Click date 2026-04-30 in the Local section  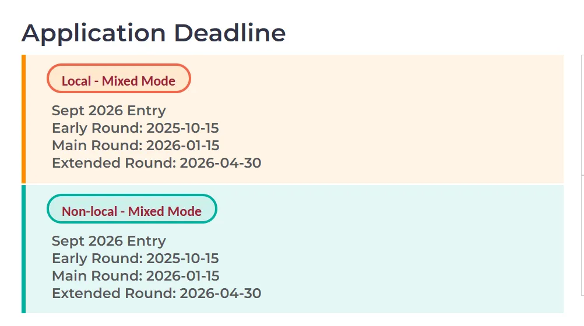[x=220, y=163]
